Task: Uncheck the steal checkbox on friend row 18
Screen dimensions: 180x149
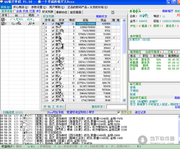Action: click(x=53, y=83)
